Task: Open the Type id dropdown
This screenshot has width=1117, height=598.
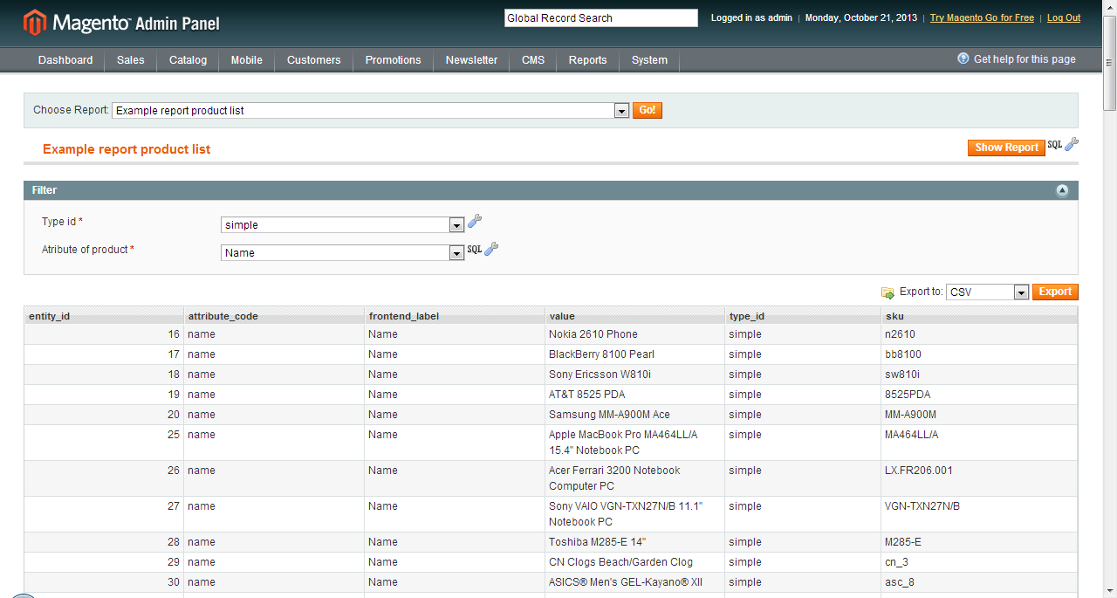Action: pyautogui.click(x=342, y=225)
